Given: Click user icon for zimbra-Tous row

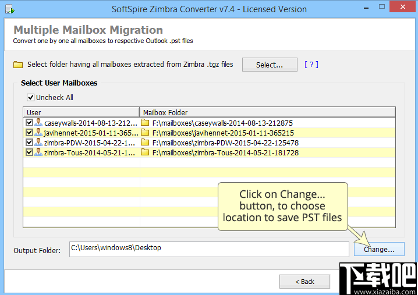Looking at the screenshot, I should [38, 152].
